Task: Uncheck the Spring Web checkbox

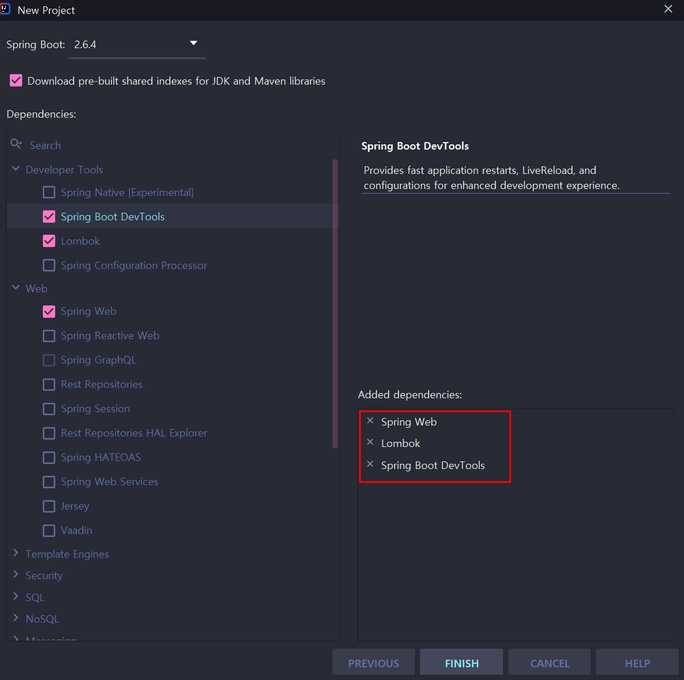Action: coord(49,311)
